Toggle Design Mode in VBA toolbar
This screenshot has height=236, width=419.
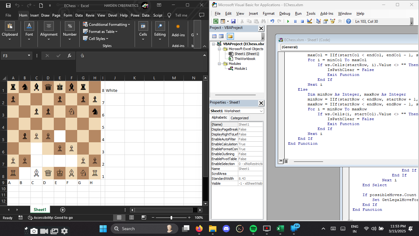(x=310, y=21)
